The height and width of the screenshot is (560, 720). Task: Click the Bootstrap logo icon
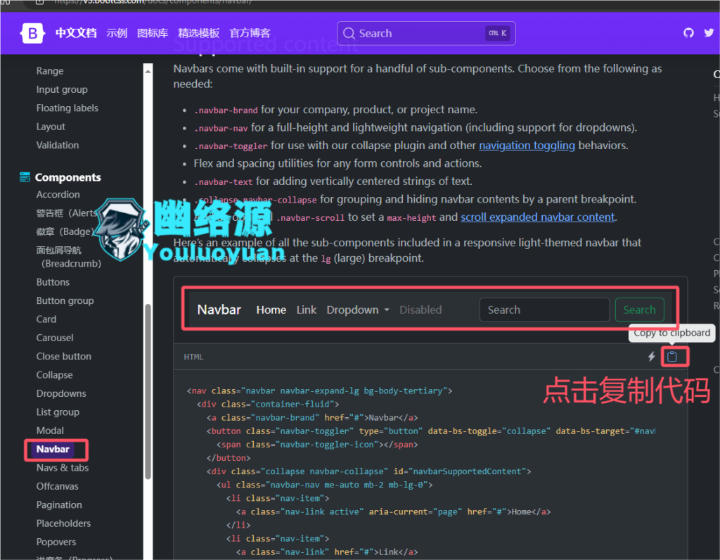(32, 33)
